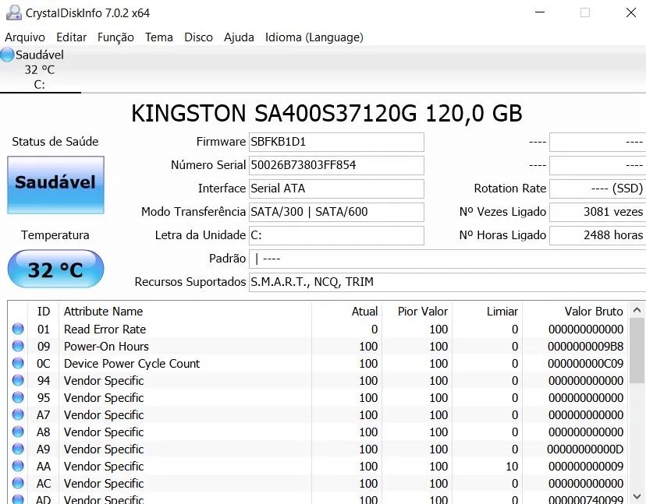
Task: Click the status orb of attribute A7 row
Action: point(18,414)
